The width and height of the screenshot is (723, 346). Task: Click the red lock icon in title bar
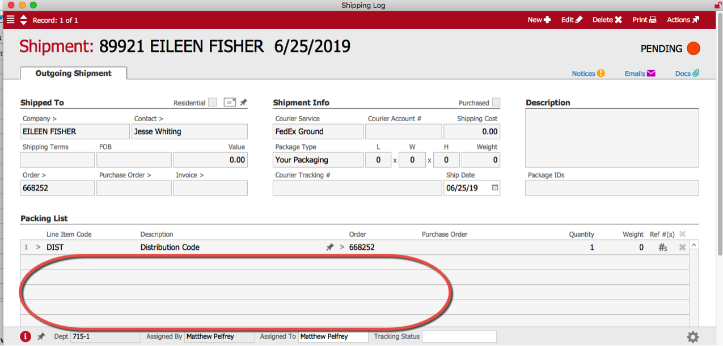tap(718, 5)
